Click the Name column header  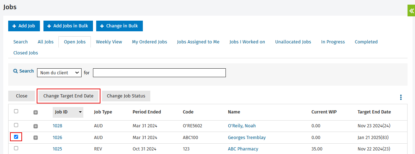[x=234, y=112]
